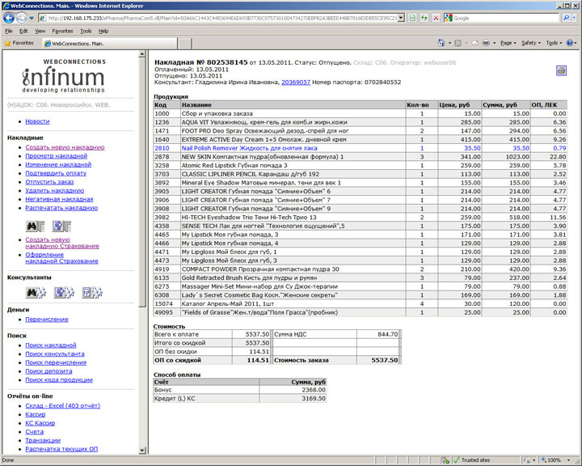Screen dimensions: 582x466
Task: Click the binoculars consultant search icon
Action: point(36,293)
